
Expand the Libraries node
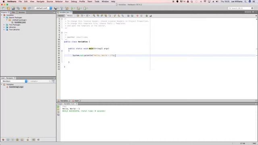4,27
